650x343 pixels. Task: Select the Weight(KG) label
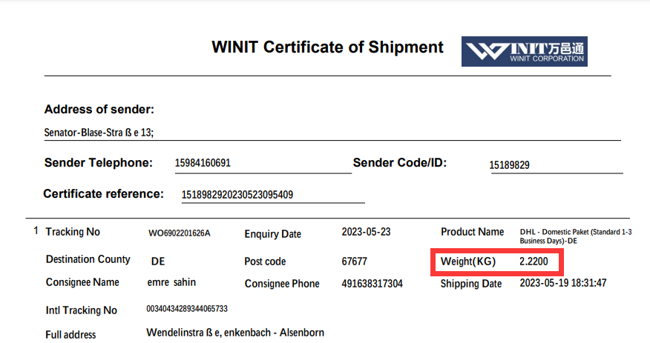click(468, 262)
